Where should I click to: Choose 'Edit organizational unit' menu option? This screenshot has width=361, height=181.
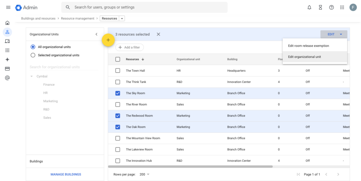[x=305, y=57]
